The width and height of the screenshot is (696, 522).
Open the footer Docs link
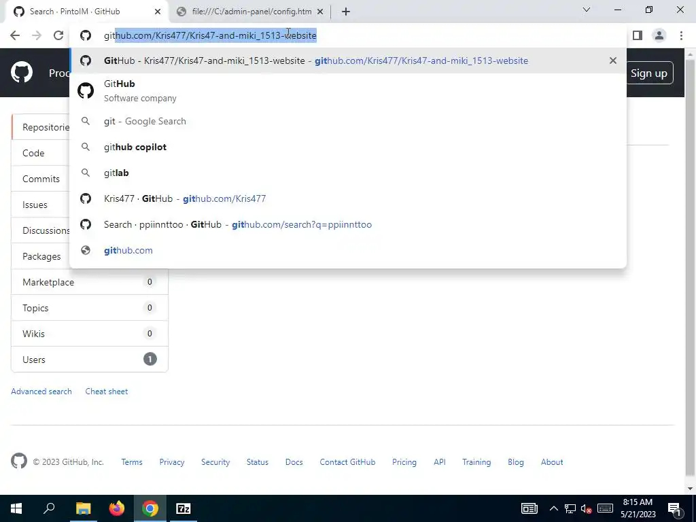point(294,462)
